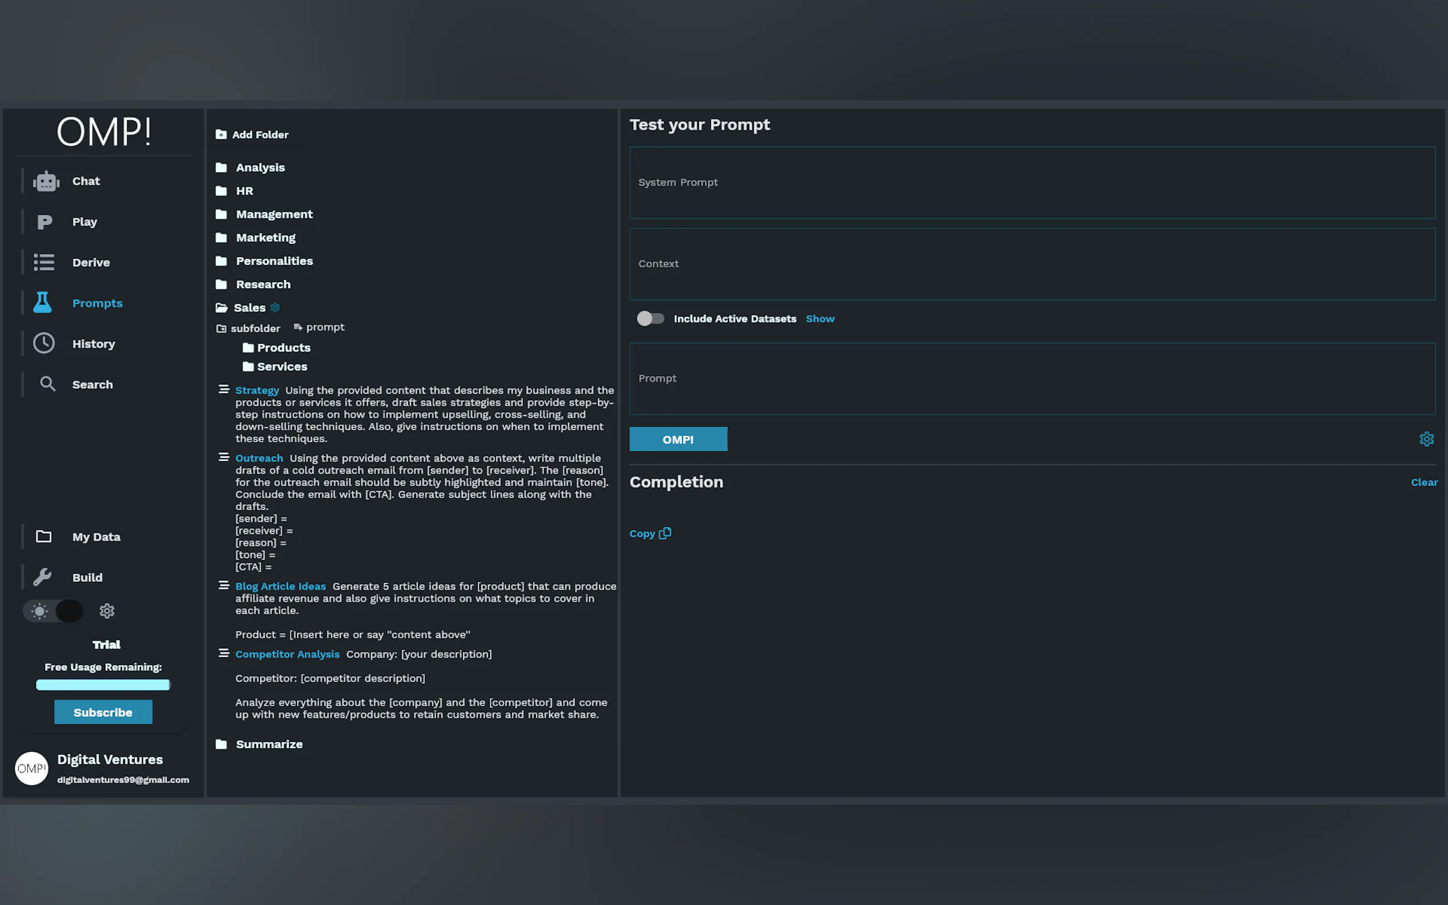1448x905 pixels.
Task: Click the Free Usage Remaining bar
Action: click(103, 685)
